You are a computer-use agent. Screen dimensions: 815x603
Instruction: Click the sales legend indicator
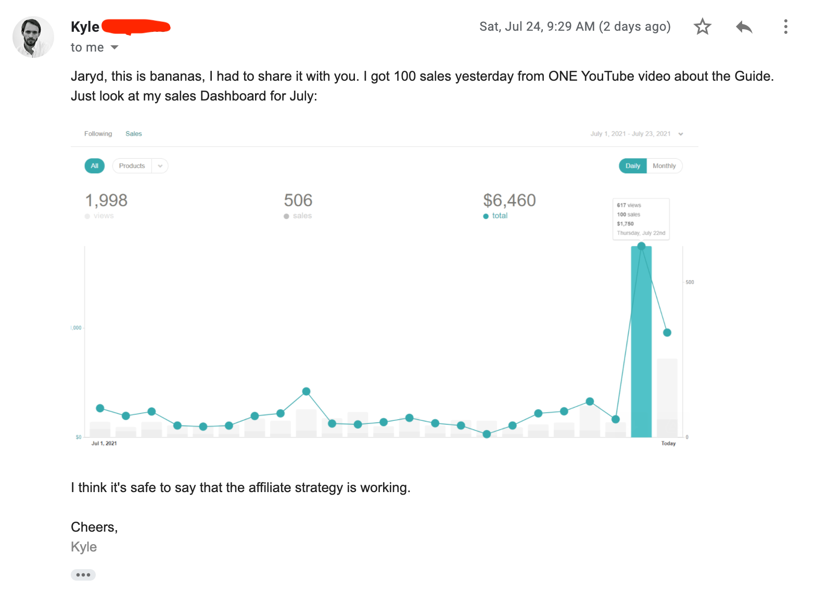click(286, 216)
